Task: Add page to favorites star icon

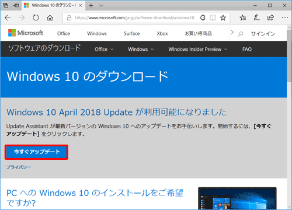Action: (x=223, y=18)
